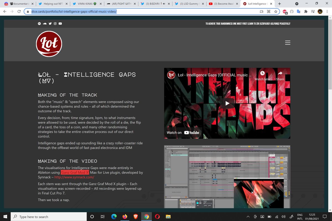This screenshot has width=332, height=221.
Task: Open volume control in system tray
Action: (283, 217)
